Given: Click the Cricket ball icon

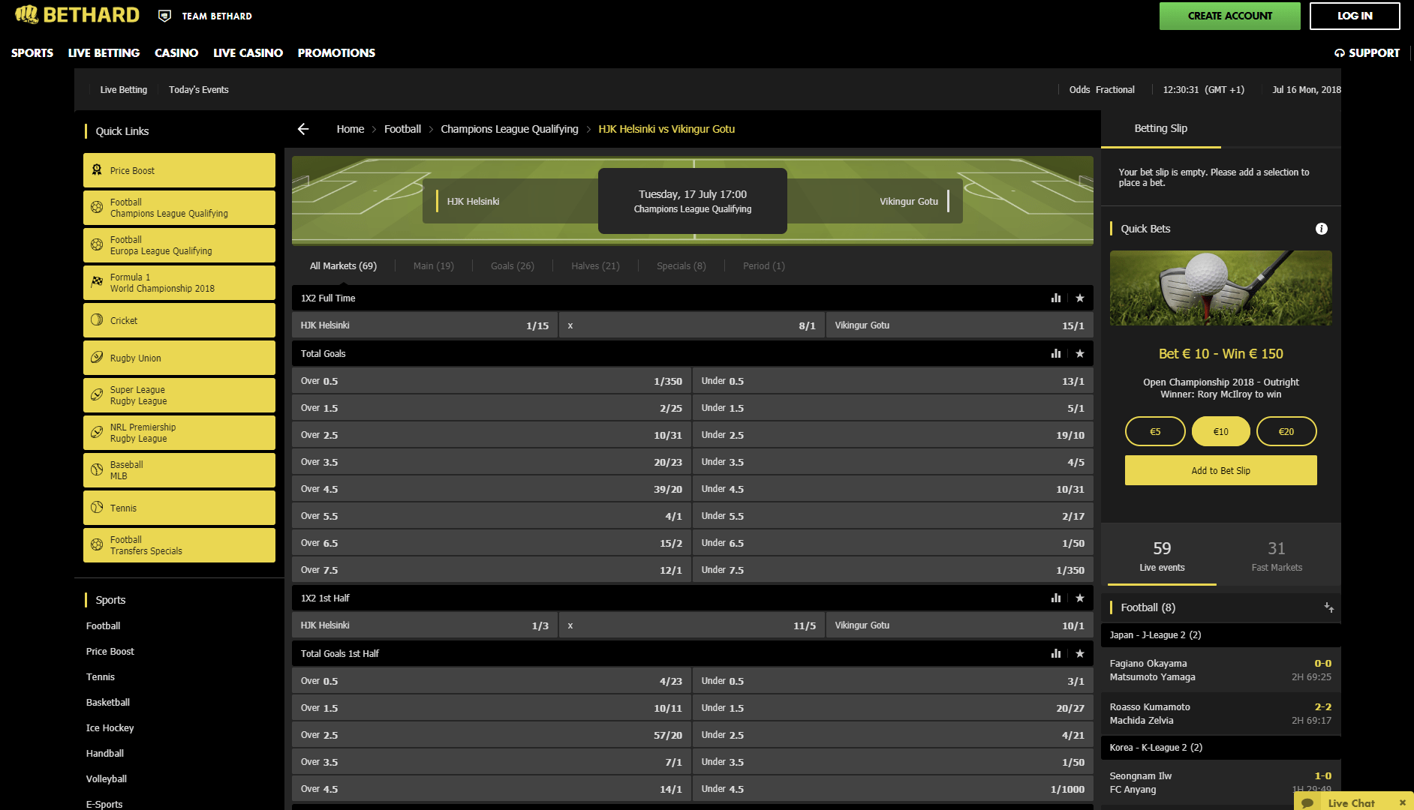Looking at the screenshot, I should pyautogui.click(x=97, y=319).
